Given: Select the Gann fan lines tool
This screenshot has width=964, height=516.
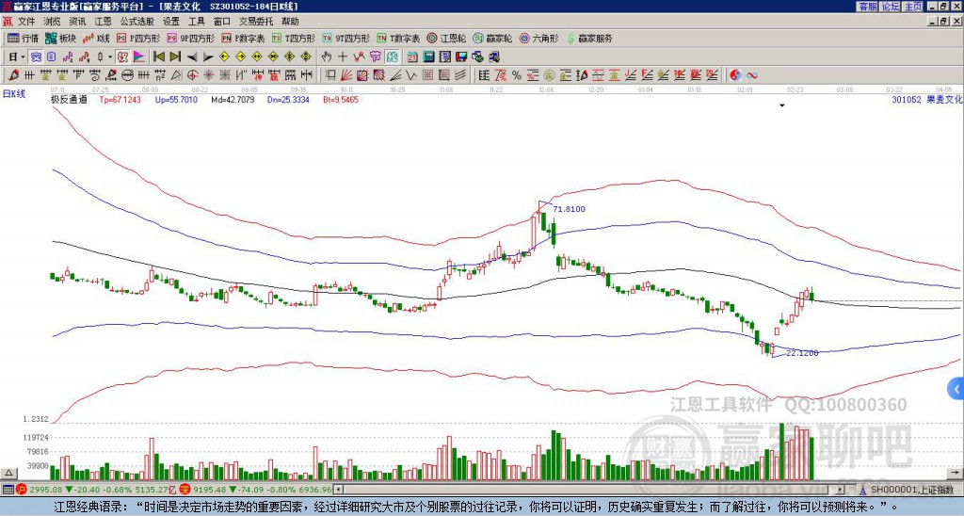Looking at the screenshot, I should (346, 75).
